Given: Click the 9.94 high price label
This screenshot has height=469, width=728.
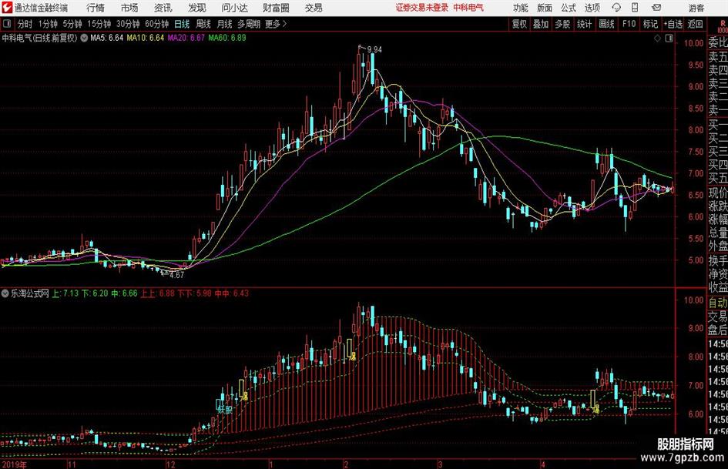Looking at the screenshot, I should click(x=374, y=50).
